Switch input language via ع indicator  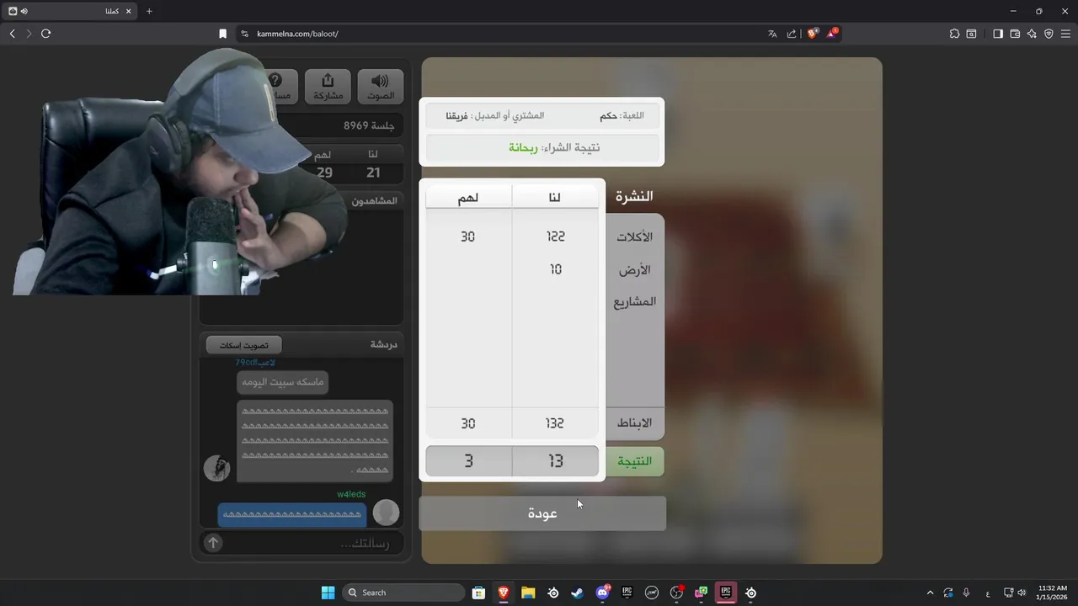[987, 593]
